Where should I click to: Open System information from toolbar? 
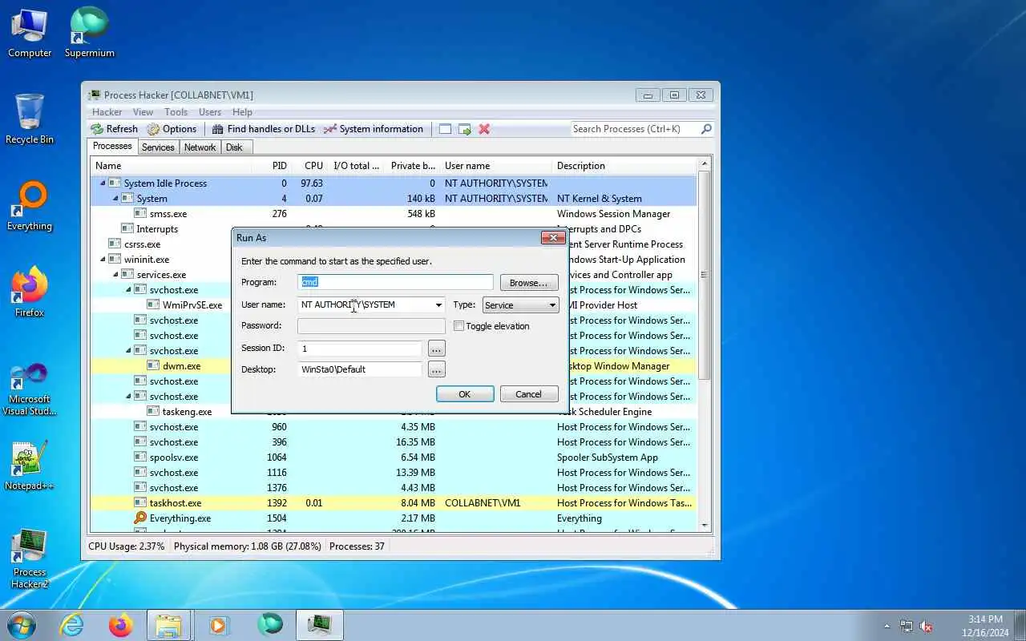(x=373, y=129)
